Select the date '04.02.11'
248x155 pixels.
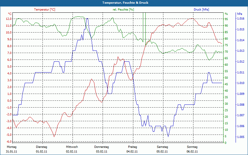132,152
